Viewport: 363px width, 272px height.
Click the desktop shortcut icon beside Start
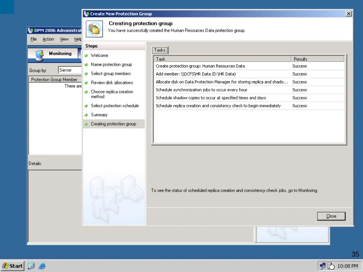(31, 266)
